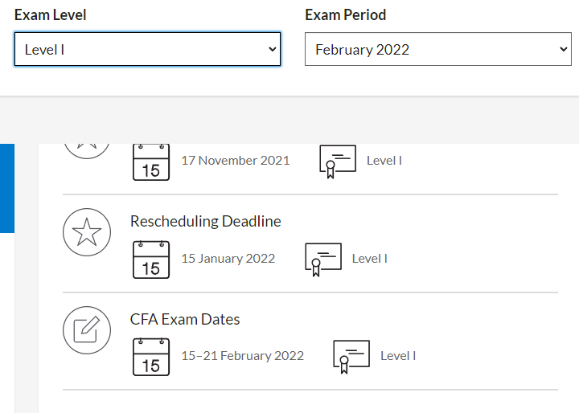Select the CFA Exam Dates heading

point(185,319)
